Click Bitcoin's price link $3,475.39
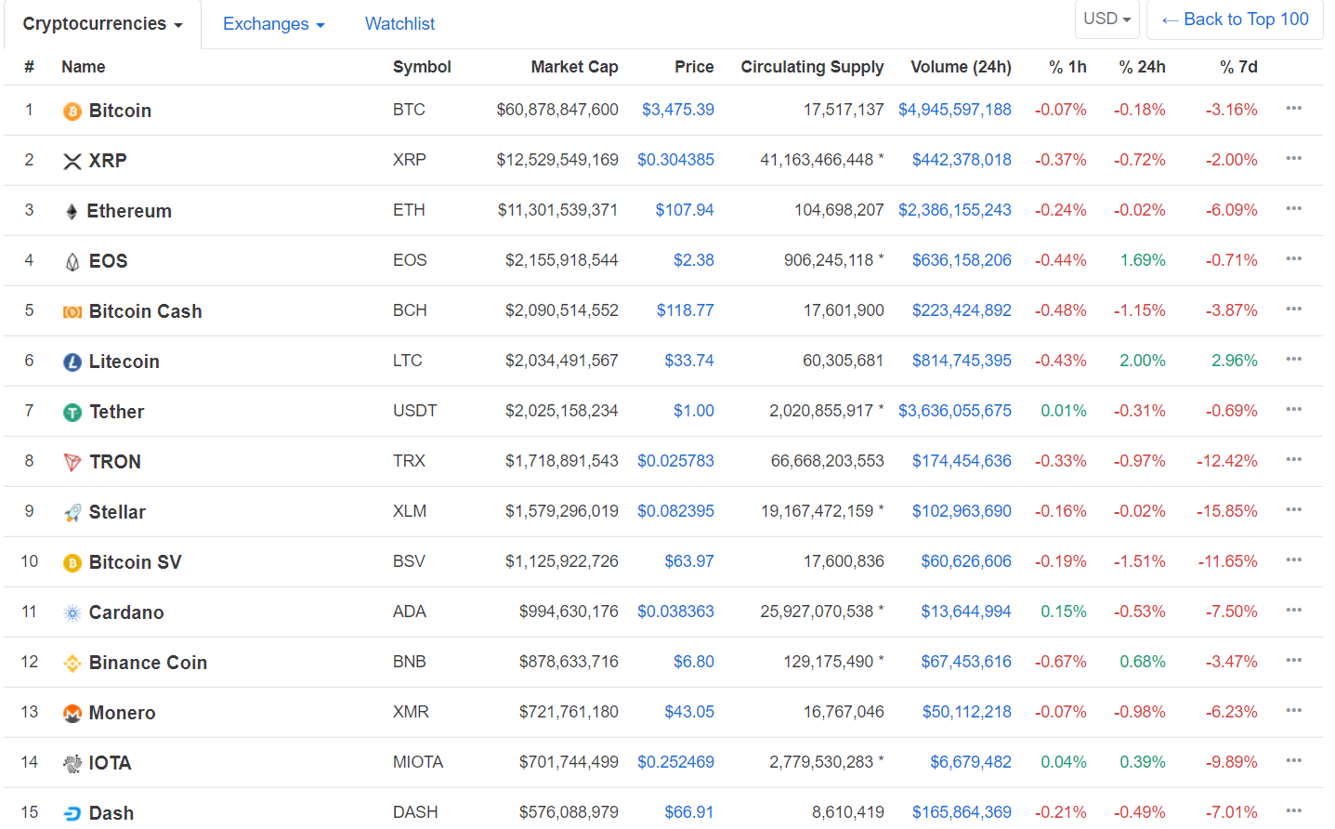 [x=677, y=110]
